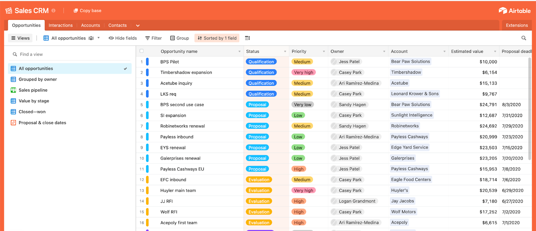Click the Galerprises renewal opportunity name

pyautogui.click(x=180, y=158)
